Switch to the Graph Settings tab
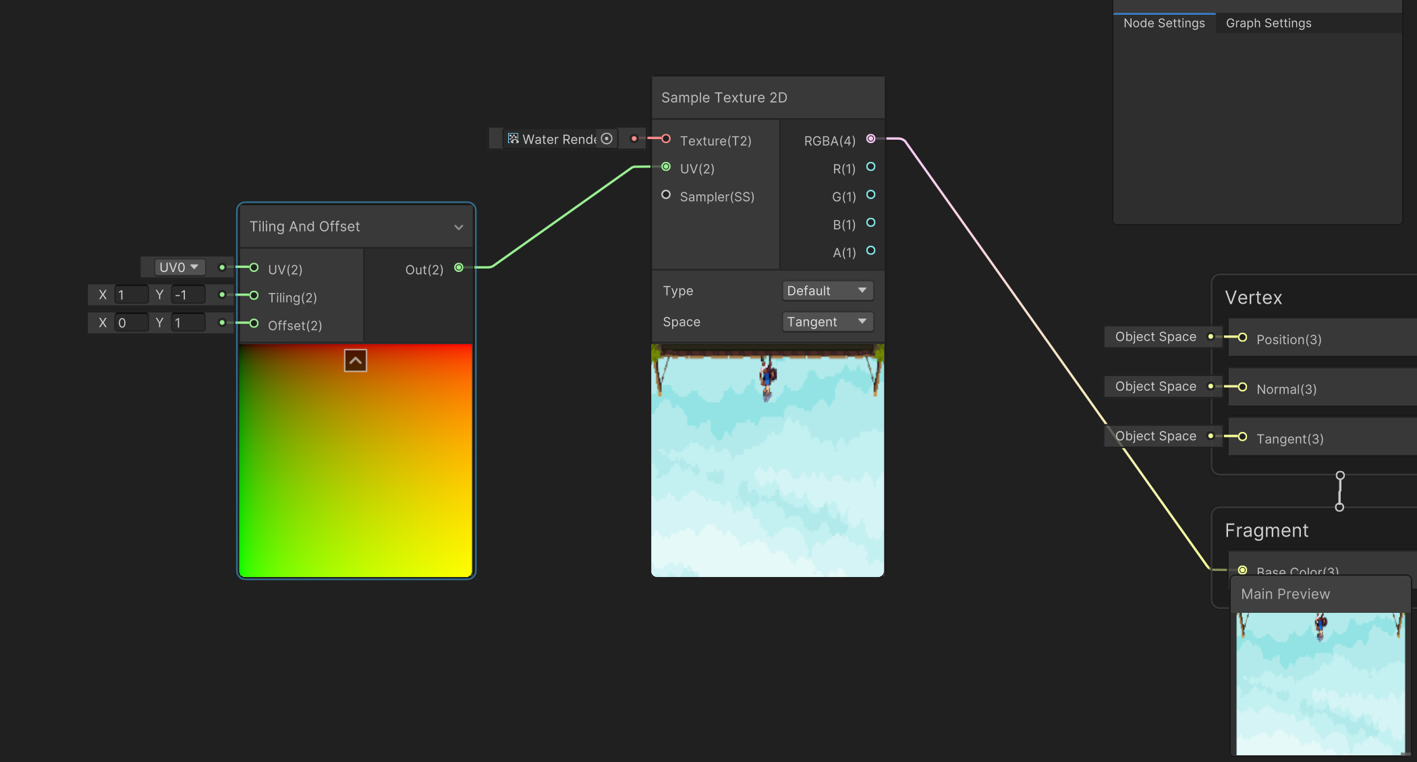 pos(1269,23)
